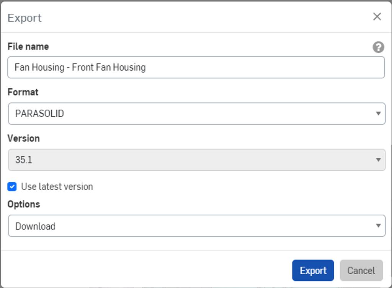Close the Export dialog with the X
The width and height of the screenshot is (392, 288).
(x=377, y=16)
